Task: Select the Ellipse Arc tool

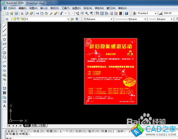Action: click(4, 71)
